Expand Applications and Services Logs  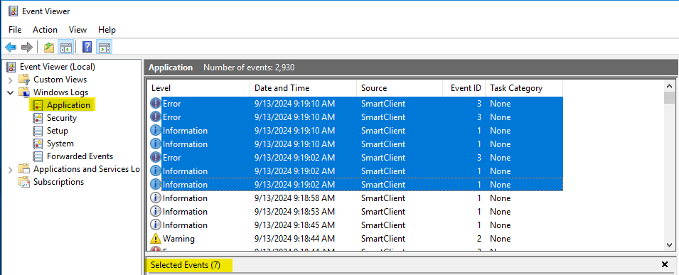(x=11, y=169)
